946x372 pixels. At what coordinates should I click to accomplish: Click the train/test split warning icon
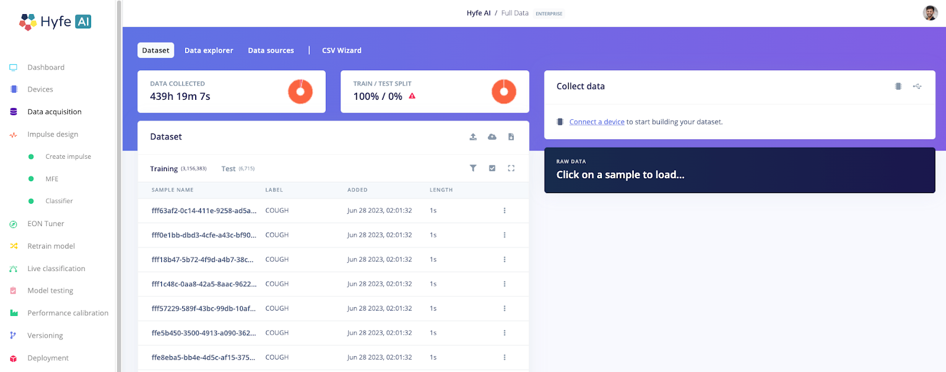pos(412,96)
